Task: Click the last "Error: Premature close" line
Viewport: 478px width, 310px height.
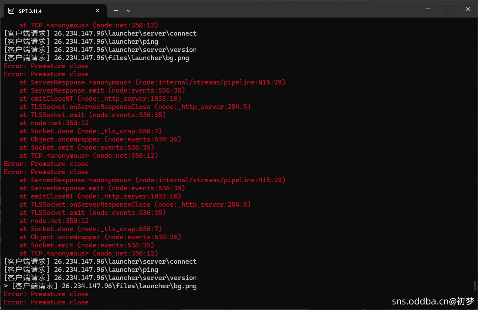Action: click(x=46, y=302)
